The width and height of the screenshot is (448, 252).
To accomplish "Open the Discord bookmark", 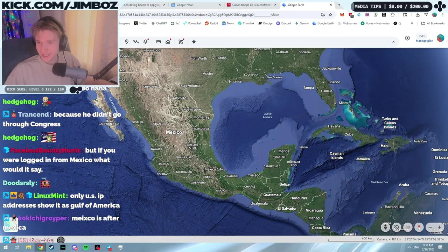I will coord(283,23).
